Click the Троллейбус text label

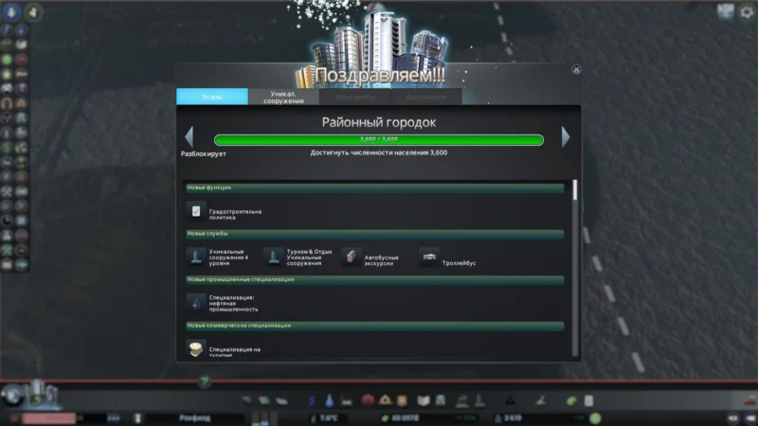459,263
